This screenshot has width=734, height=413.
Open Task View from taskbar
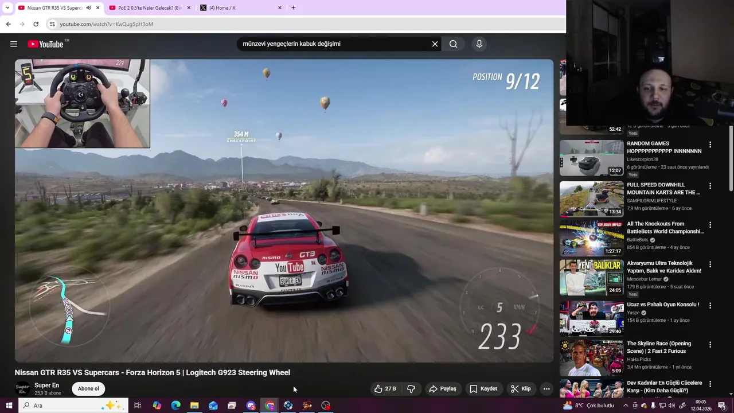pos(138,406)
